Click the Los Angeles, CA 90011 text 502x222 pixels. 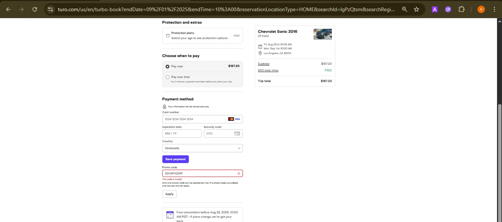277,53
